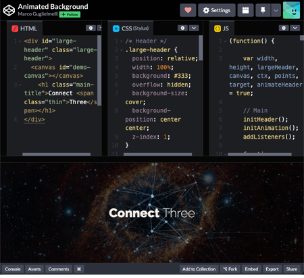Image resolution: width=304 pixels, height=278 pixels.
Task: Select the HTML editor tab
Action: point(24,28)
